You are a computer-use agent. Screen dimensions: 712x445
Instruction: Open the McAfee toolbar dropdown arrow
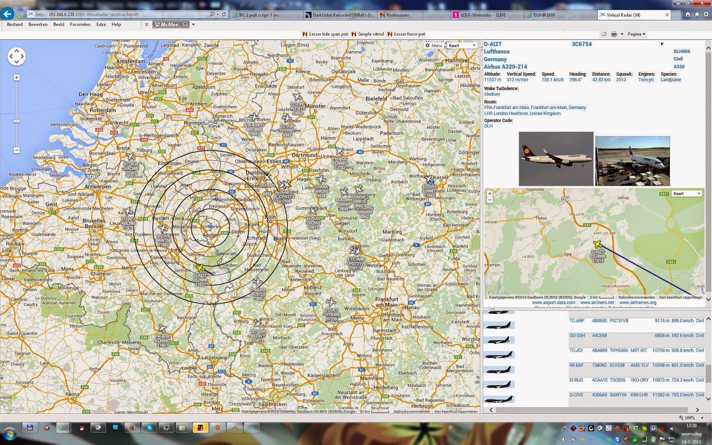click(193, 24)
